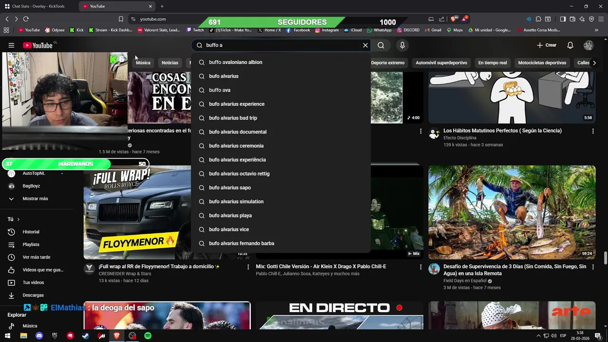Expand the Tú section chevron

click(19, 219)
